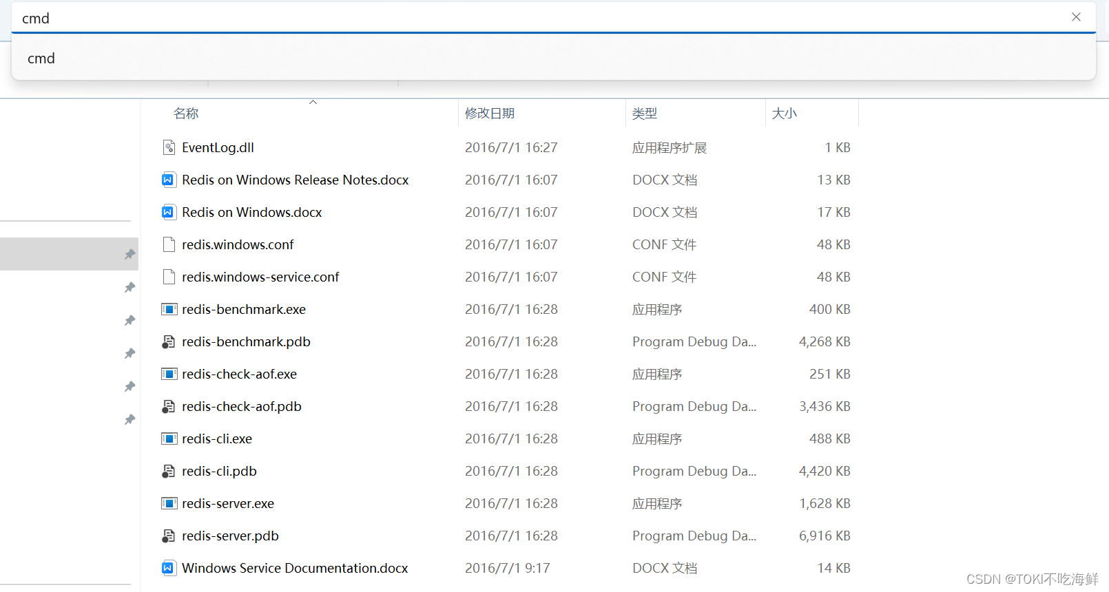1109x592 pixels.
Task: Select Redis on Windows Release Notes.docx
Action: [x=296, y=180]
